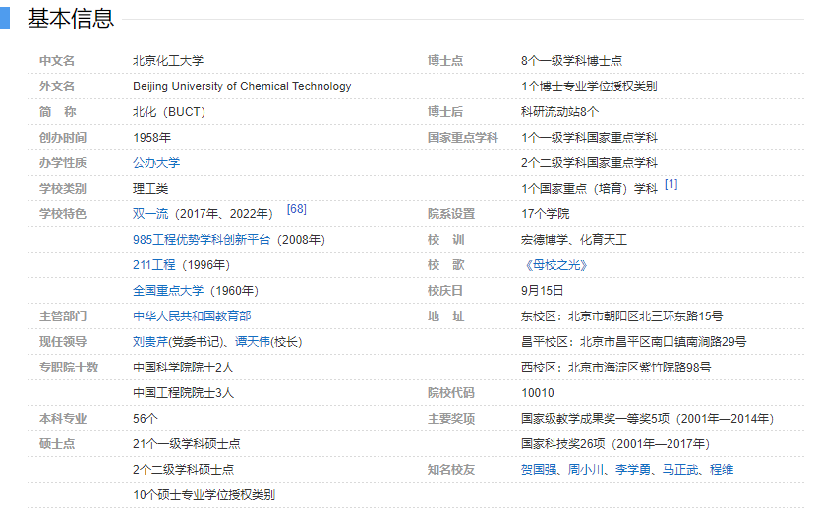The image size is (816, 515).
Task: Click the alumnus 李学勇 link
Action: [632, 470]
